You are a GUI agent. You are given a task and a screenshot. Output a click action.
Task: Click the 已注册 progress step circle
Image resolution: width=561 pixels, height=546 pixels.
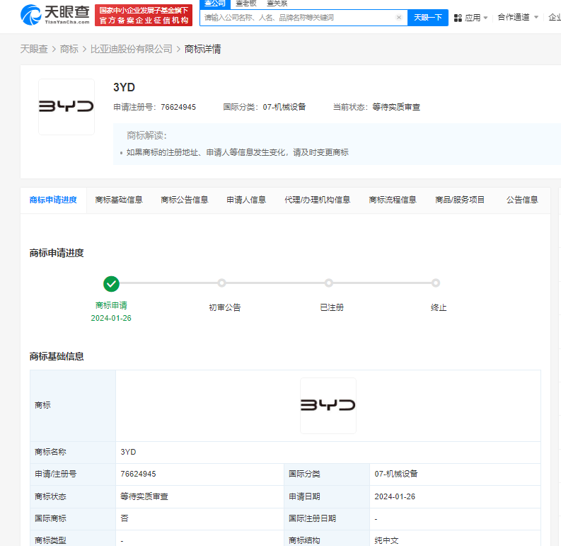(329, 283)
